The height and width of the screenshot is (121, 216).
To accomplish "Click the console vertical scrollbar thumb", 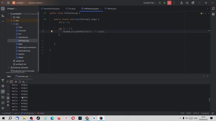I will click(x=209, y=100).
